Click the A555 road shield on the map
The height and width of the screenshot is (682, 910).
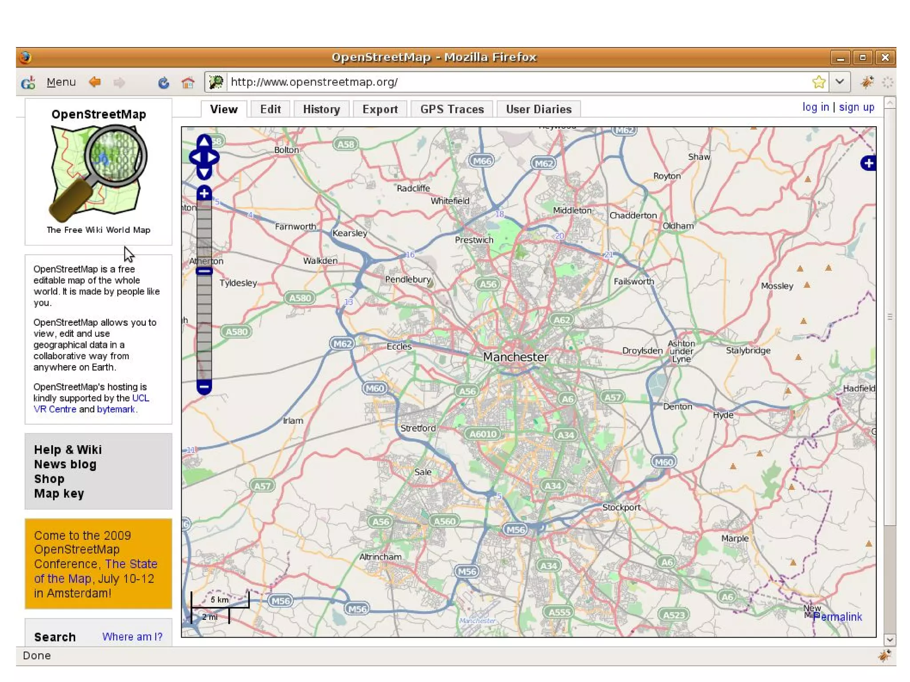click(x=559, y=612)
